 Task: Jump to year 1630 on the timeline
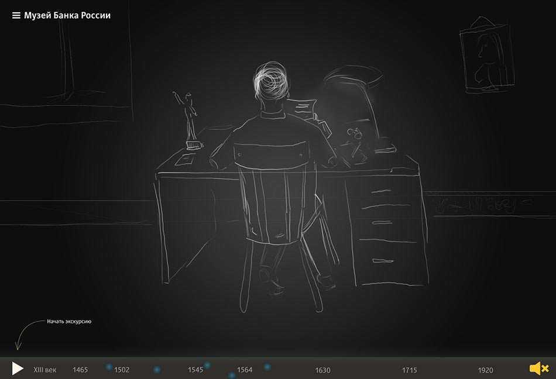321,370
